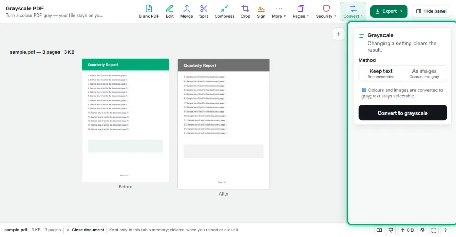
Task: Open the Security dropdown menu
Action: pyautogui.click(x=326, y=11)
